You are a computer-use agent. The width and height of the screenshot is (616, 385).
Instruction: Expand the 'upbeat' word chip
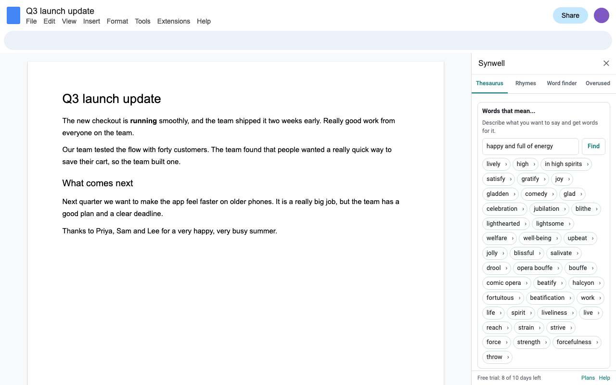point(580,238)
